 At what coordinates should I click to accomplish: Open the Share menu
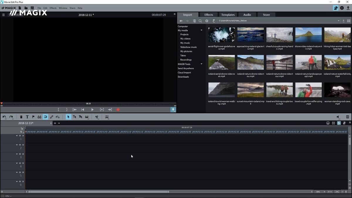[x=72, y=8]
